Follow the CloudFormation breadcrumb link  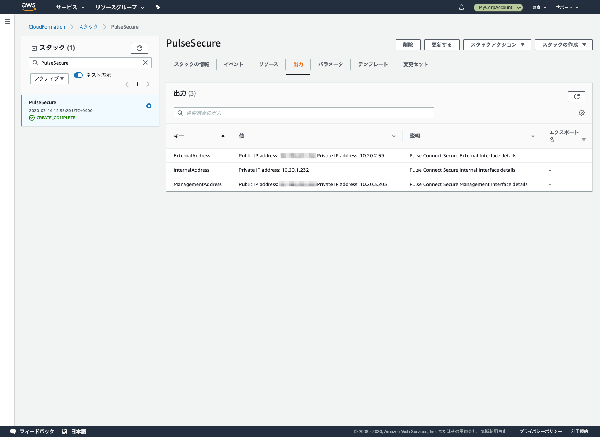pos(47,27)
